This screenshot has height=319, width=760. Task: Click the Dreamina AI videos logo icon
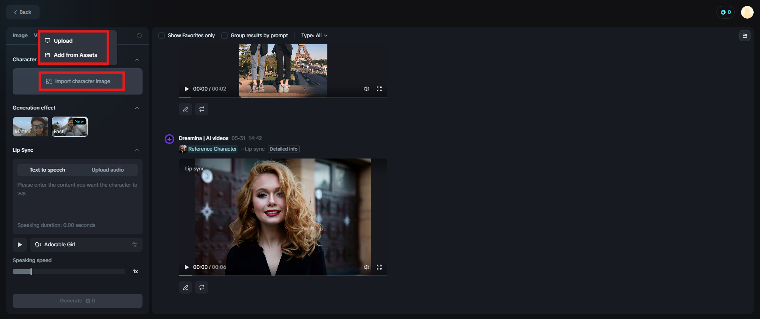click(x=169, y=139)
